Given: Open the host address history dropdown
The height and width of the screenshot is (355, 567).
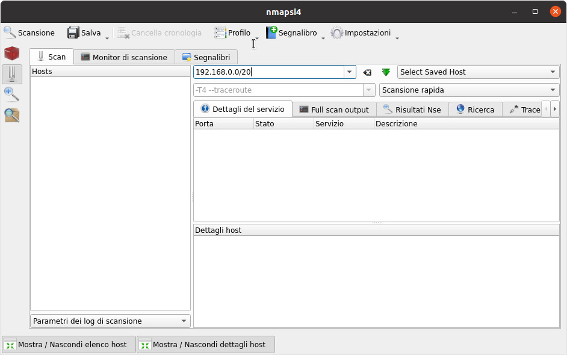Looking at the screenshot, I should click(x=349, y=72).
